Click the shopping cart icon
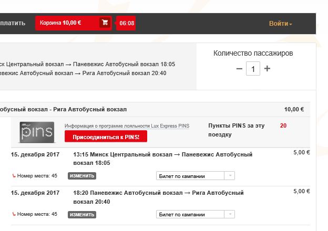This screenshot has height=231, width=328. coord(105,23)
